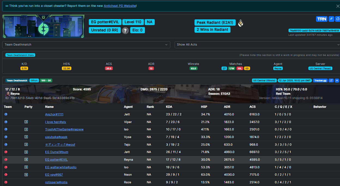
Task: Click the Peak Radiant (E2A1) badge
Action: tap(215, 23)
